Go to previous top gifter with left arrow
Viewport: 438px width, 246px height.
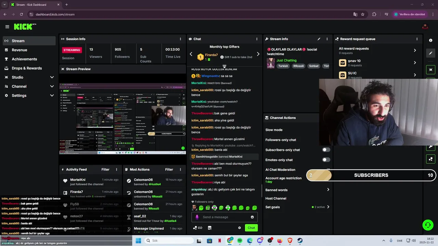191,54
